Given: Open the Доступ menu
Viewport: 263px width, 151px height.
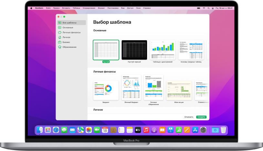Looking at the screenshot, I should [130, 8].
